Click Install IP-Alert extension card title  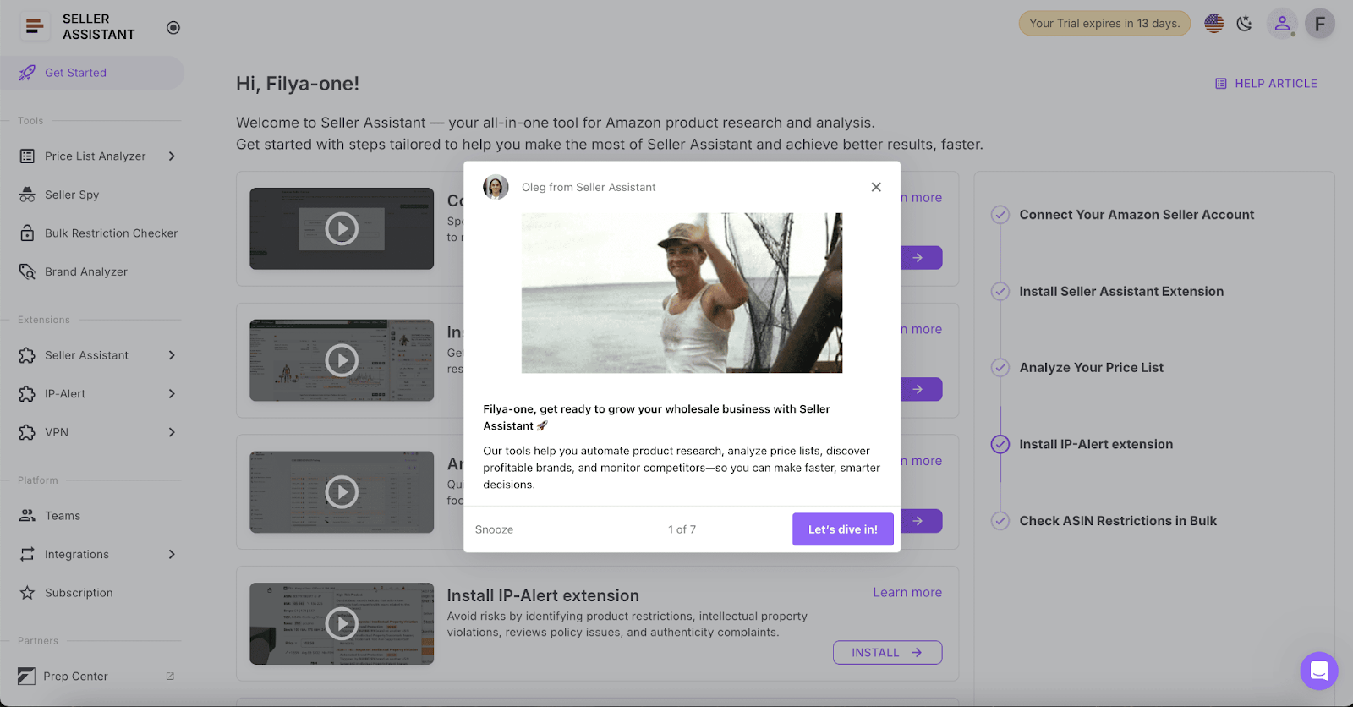[x=543, y=596]
